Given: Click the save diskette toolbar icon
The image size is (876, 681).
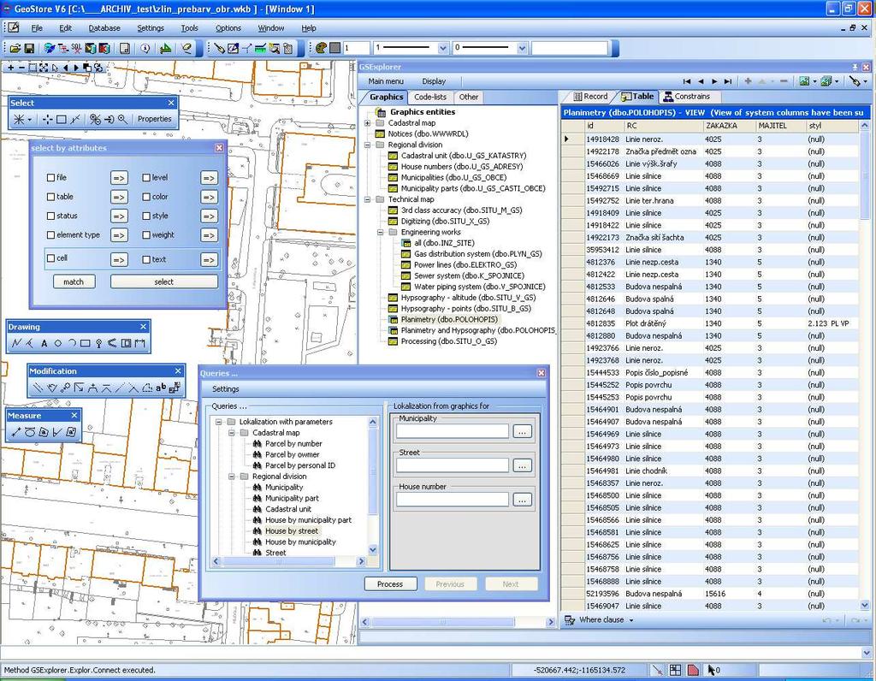Looking at the screenshot, I should [x=29, y=49].
